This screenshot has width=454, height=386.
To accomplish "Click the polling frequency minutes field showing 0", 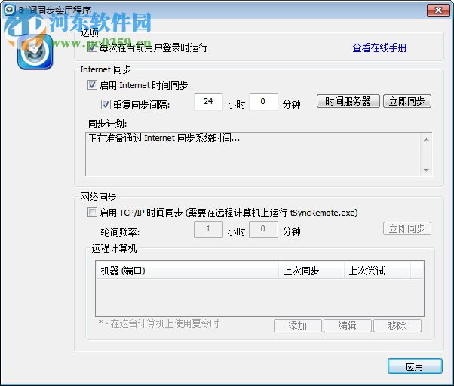I will click(263, 229).
